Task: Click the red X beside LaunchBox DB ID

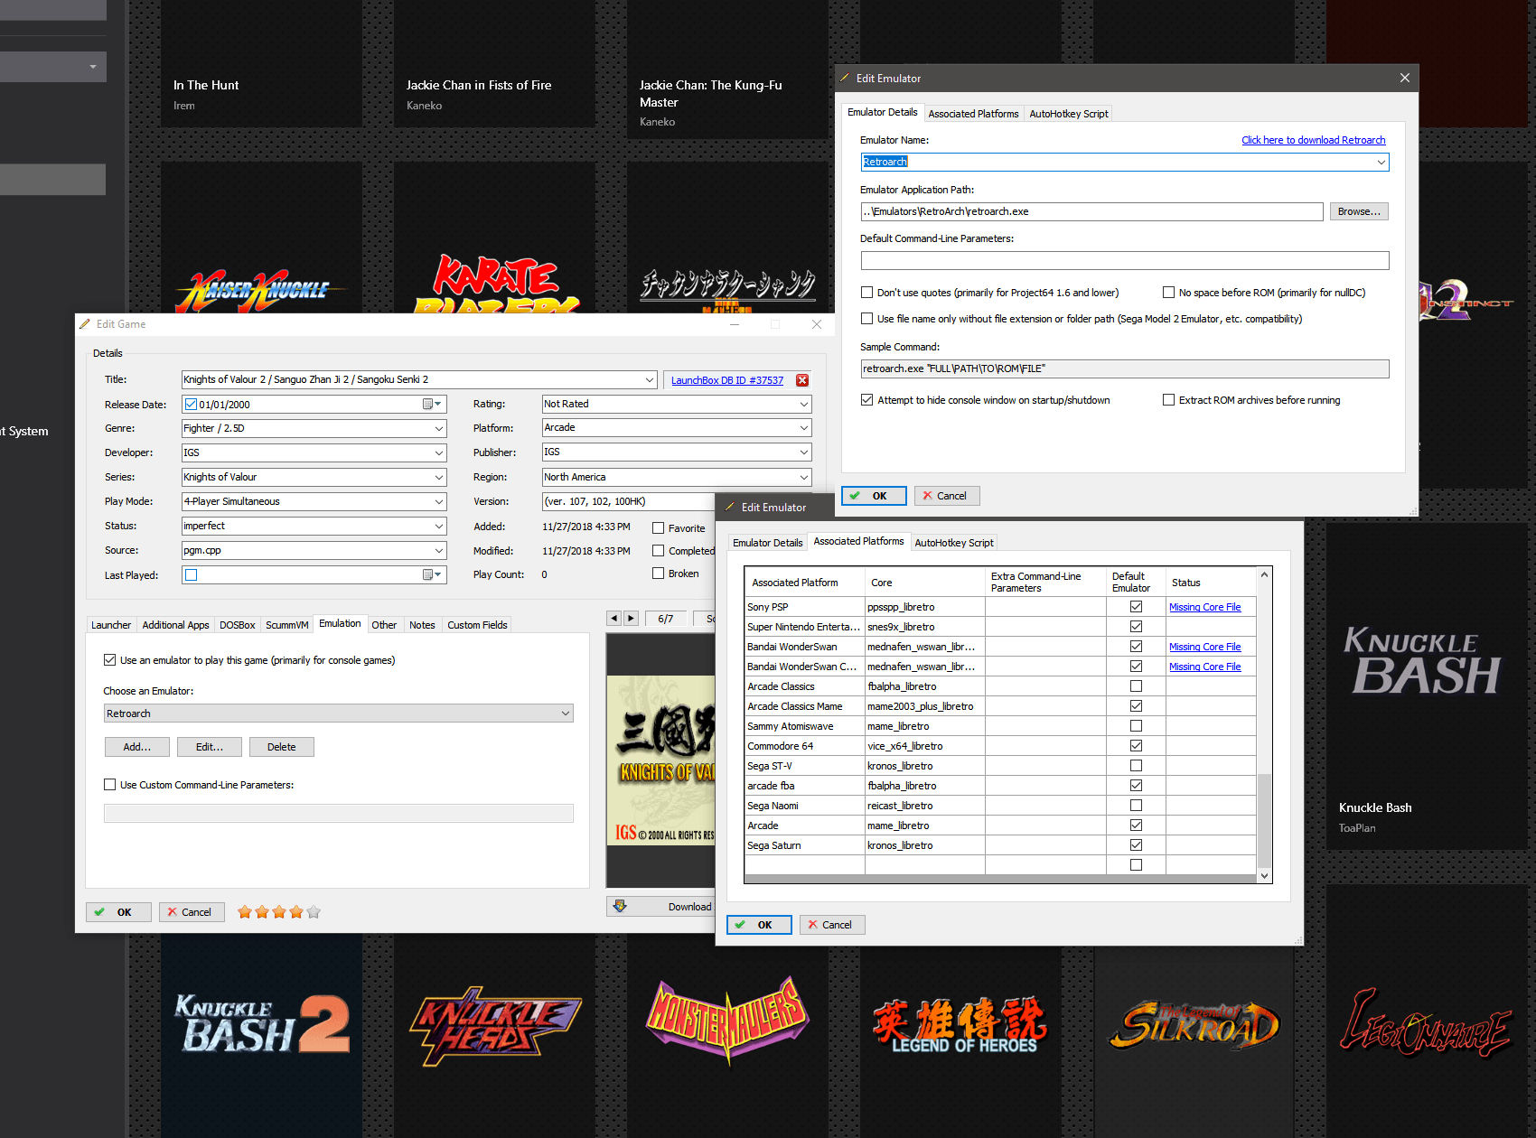Action: (x=802, y=380)
